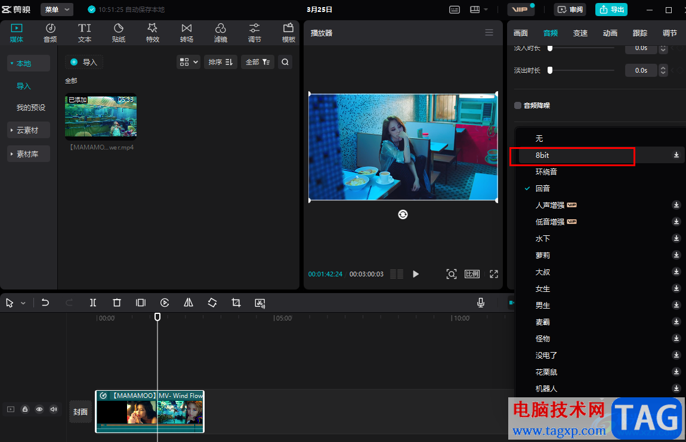
Task: Click the keyboard shortcuts icon in title bar
Action: coord(455,10)
